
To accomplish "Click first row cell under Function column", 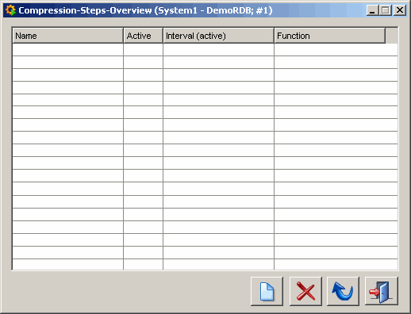I will coord(336,49).
